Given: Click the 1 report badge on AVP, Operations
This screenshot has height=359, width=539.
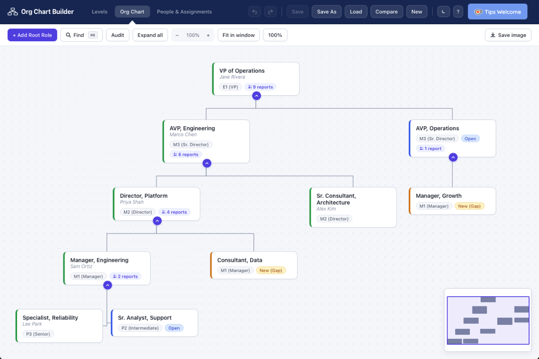Looking at the screenshot, I should (430, 148).
